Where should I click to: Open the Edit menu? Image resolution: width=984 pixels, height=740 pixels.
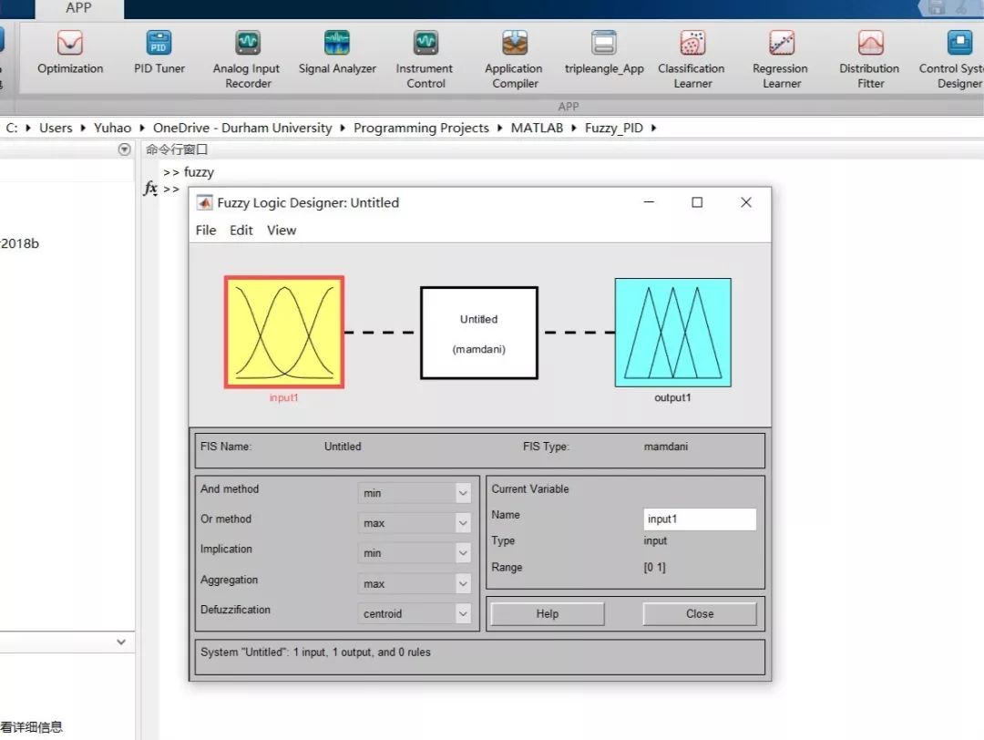point(241,231)
